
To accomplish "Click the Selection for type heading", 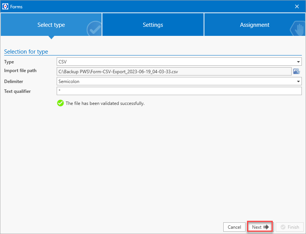I will coord(26,51).
